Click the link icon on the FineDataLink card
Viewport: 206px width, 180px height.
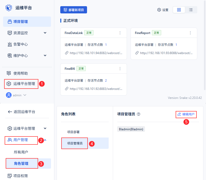point(67,53)
